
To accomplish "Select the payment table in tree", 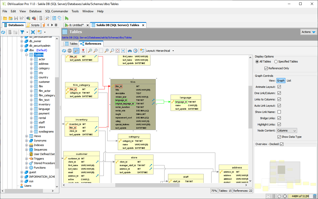I will coord(44,113).
